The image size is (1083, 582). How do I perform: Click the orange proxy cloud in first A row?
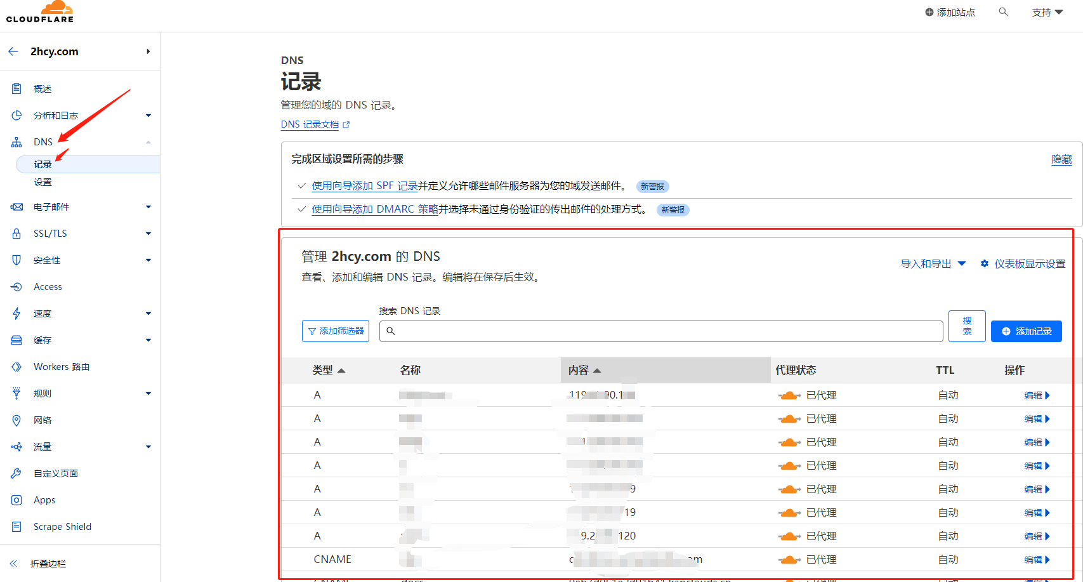click(x=789, y=395)
